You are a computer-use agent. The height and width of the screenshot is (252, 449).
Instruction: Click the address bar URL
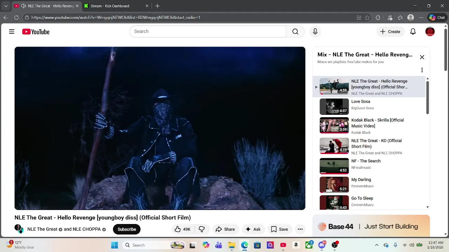tap(116, 17)
